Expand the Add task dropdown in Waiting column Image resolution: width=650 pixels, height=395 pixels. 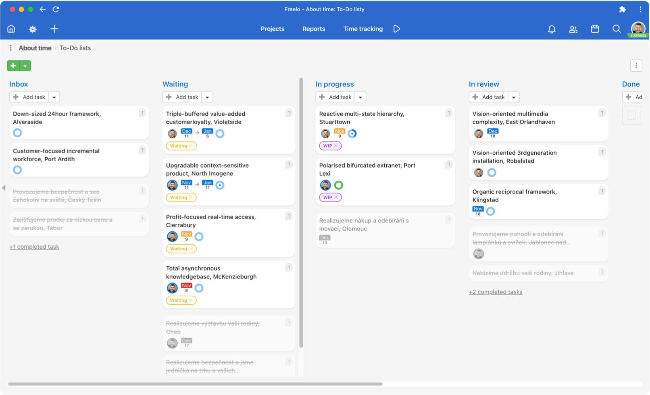[207, 97]
